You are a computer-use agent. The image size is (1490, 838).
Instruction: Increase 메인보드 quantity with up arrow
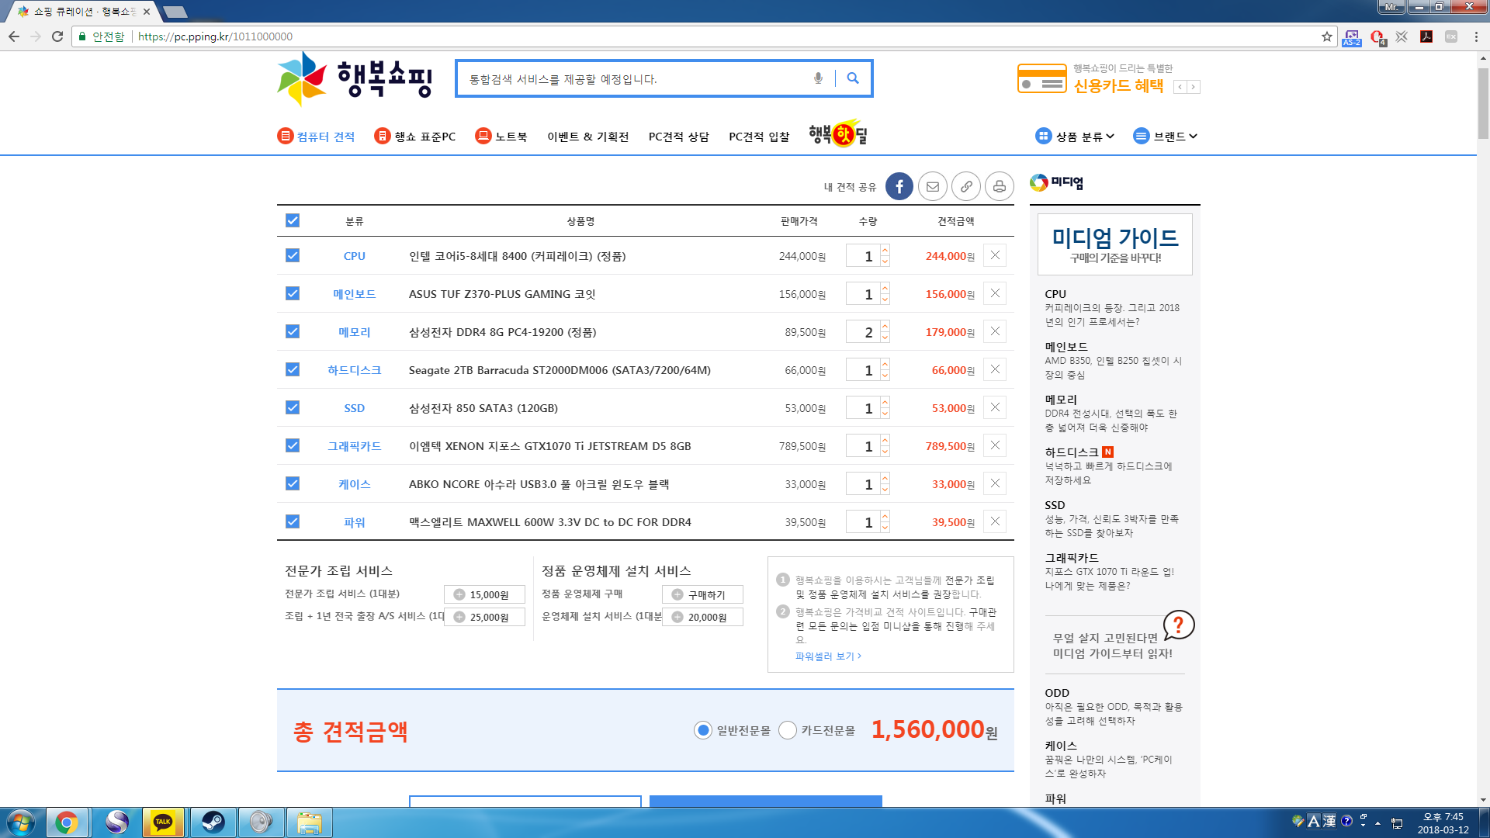[885, 288]
